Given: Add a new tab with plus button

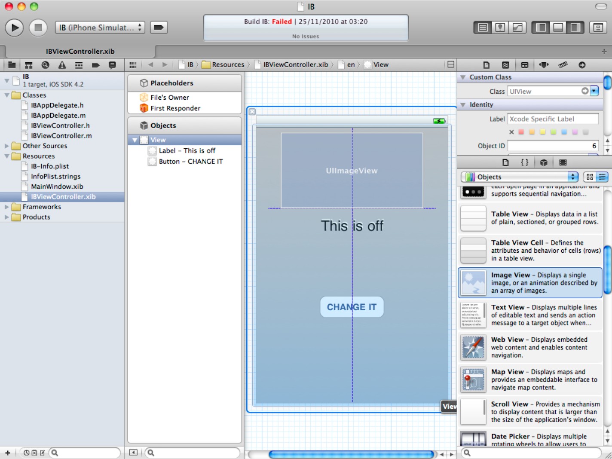Looking at the screenshot, I should (604, 51).
